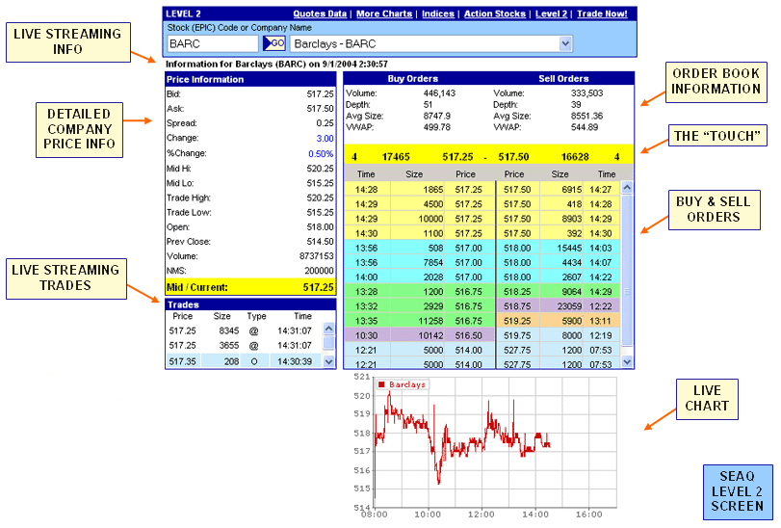Click the Mid / Current value 517.25
Viewport: 781px width, 528px height.
coord(319,287)
